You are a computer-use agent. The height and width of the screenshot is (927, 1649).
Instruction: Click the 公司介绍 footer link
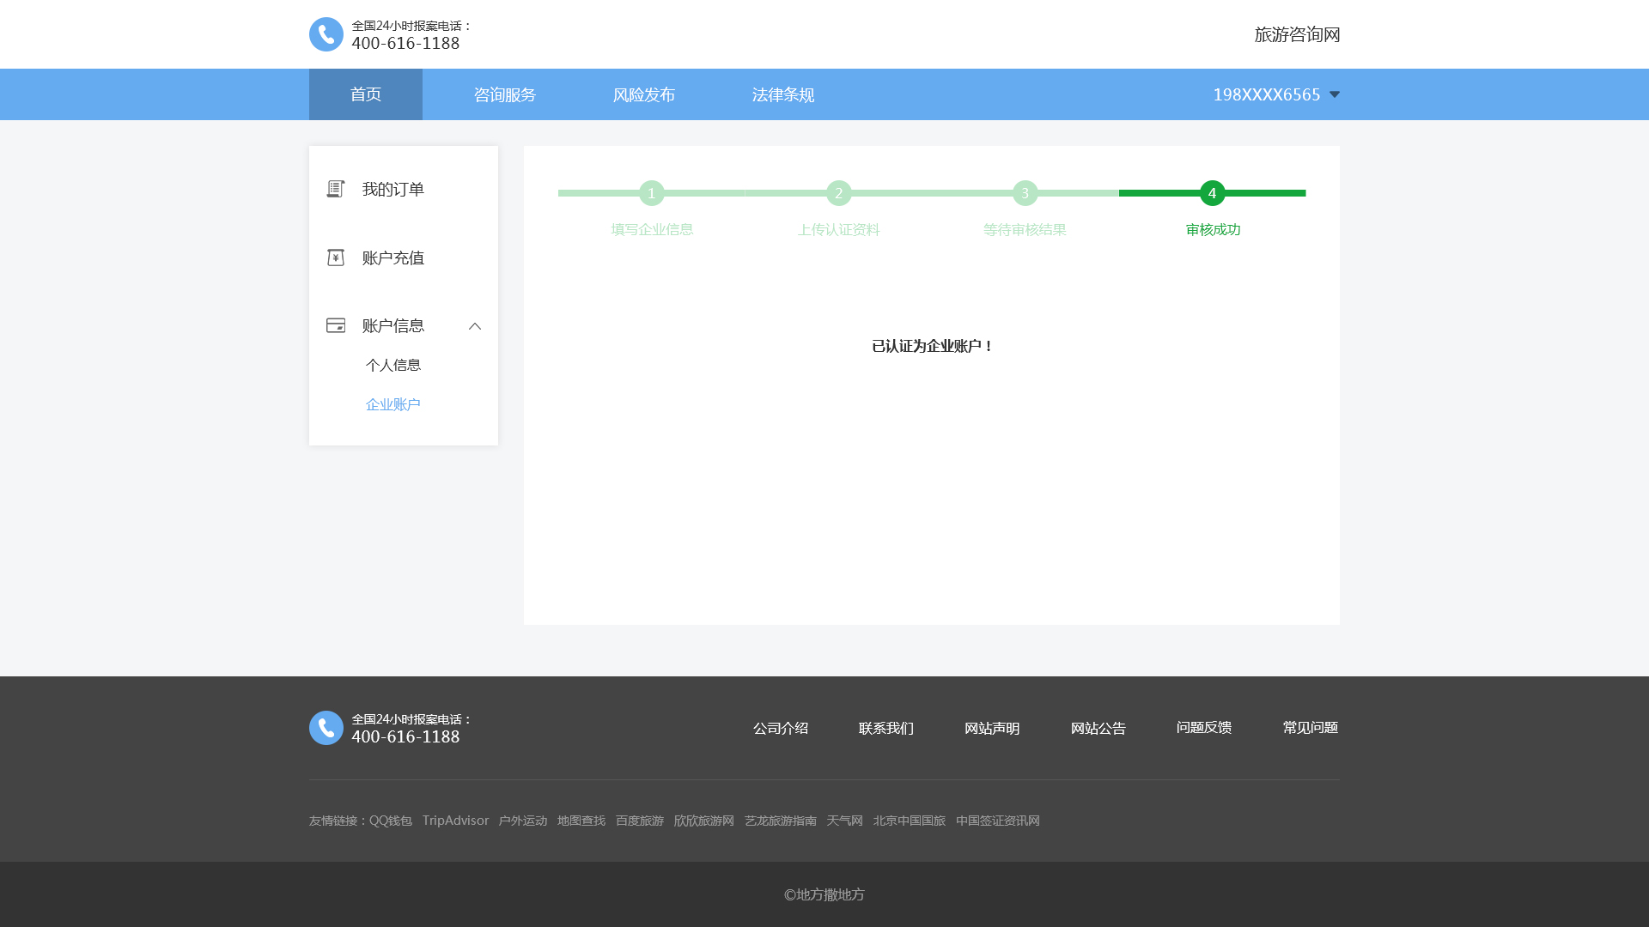(781, 728)
